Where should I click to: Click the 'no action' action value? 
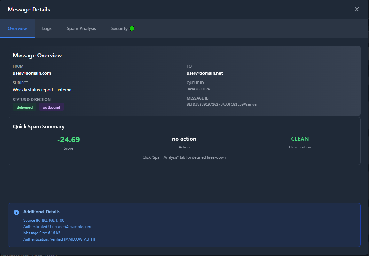184,139
